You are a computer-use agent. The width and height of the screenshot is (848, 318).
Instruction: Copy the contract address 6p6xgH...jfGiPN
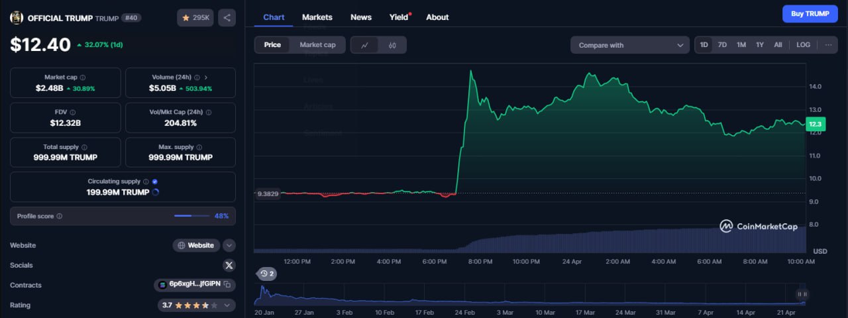click(227, 285)
